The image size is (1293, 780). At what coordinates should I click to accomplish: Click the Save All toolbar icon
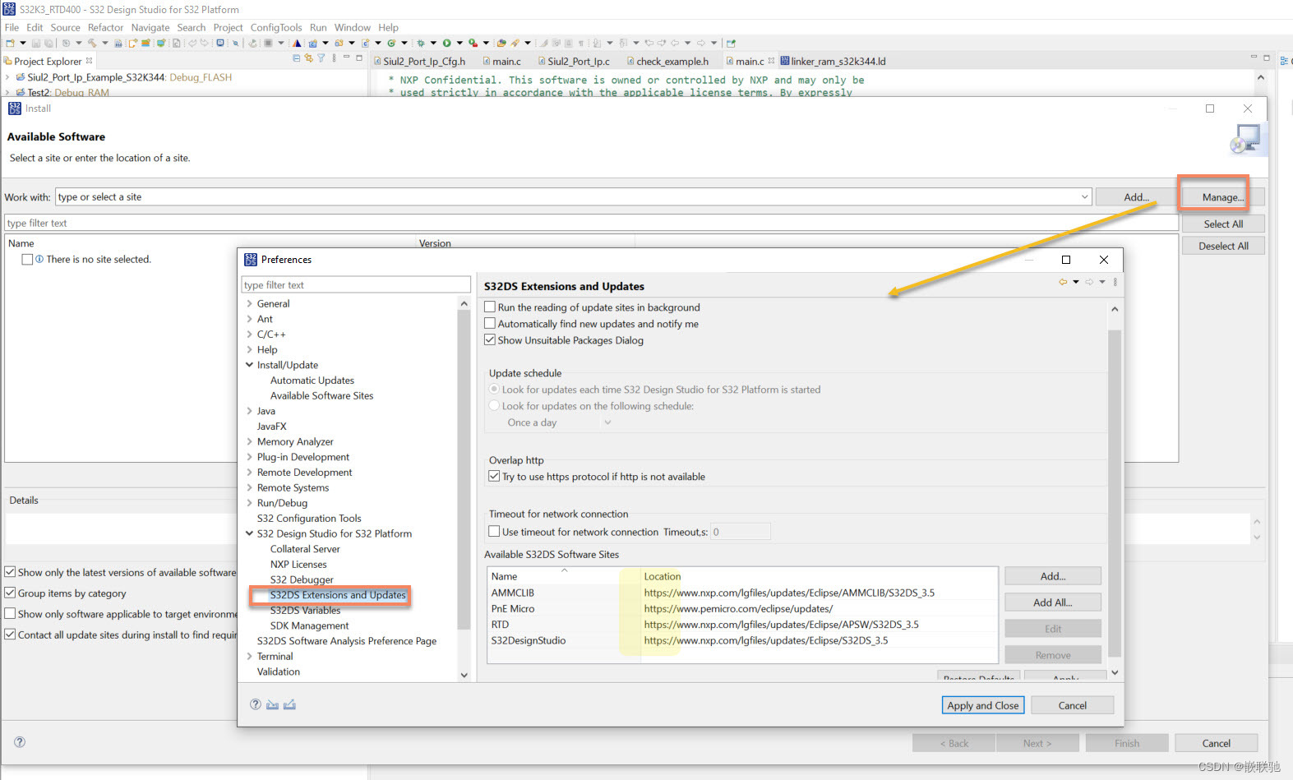pos(48,43)
